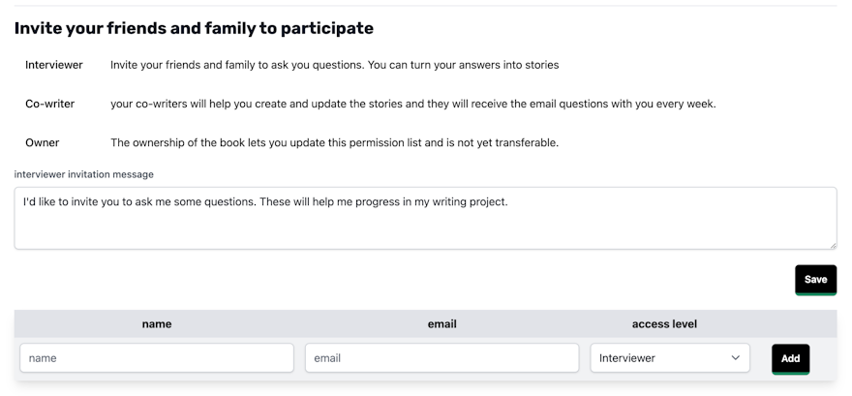Click the dropdown chevron in access level
This screenshot has height=396, width=852.
[735, 358]
